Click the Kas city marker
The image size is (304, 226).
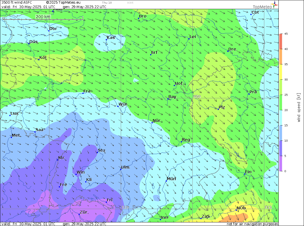point(106,40)
